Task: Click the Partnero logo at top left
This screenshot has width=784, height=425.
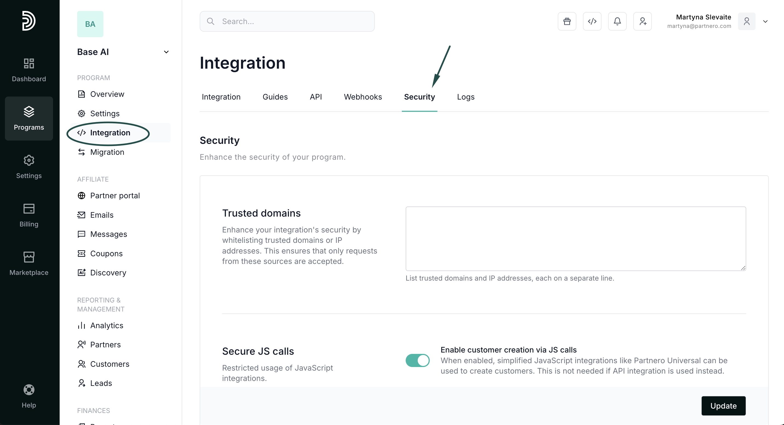Action: [x=29, y=21]
